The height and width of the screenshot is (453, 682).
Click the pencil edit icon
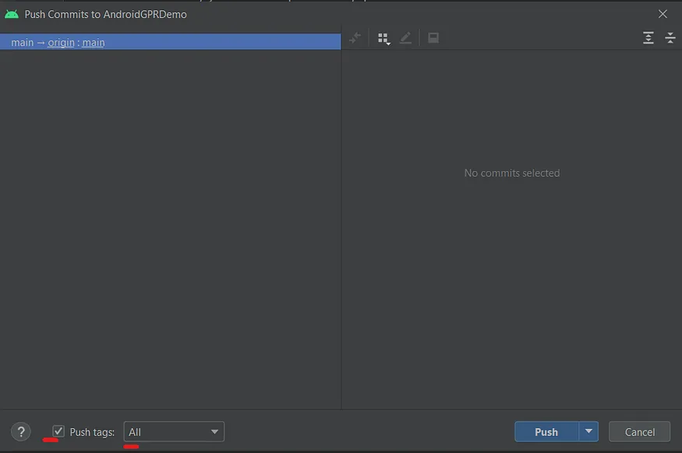tap(405, 37)
